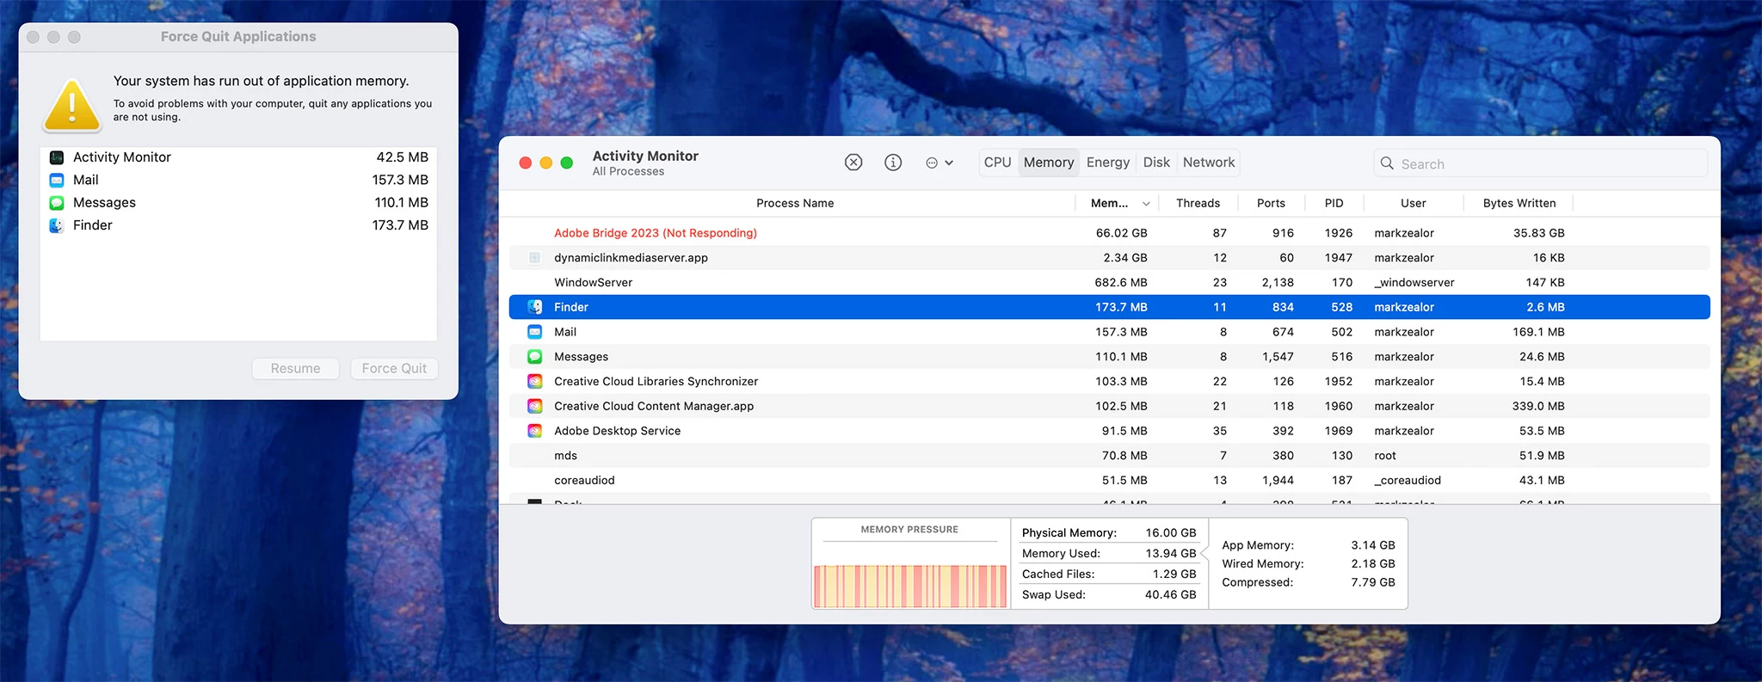Click the Finder icon in Activity Monitor list
The image size is (1762, 682).
(x=534, y=307)
